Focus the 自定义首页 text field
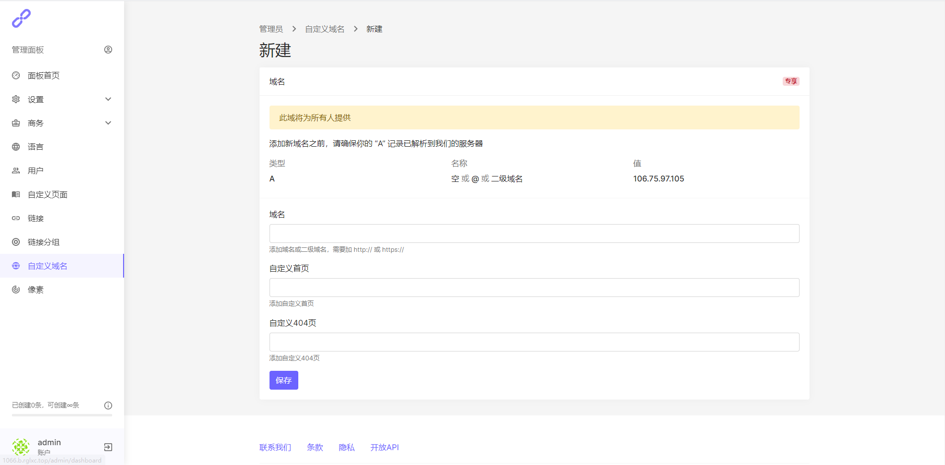The width and height of the screenshot is (945, 465). click(x=534, y=288)
